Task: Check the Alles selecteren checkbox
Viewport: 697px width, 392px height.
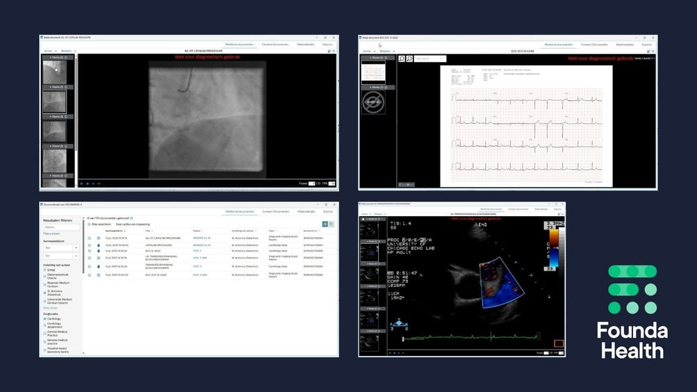Action: tap(89, 224)
